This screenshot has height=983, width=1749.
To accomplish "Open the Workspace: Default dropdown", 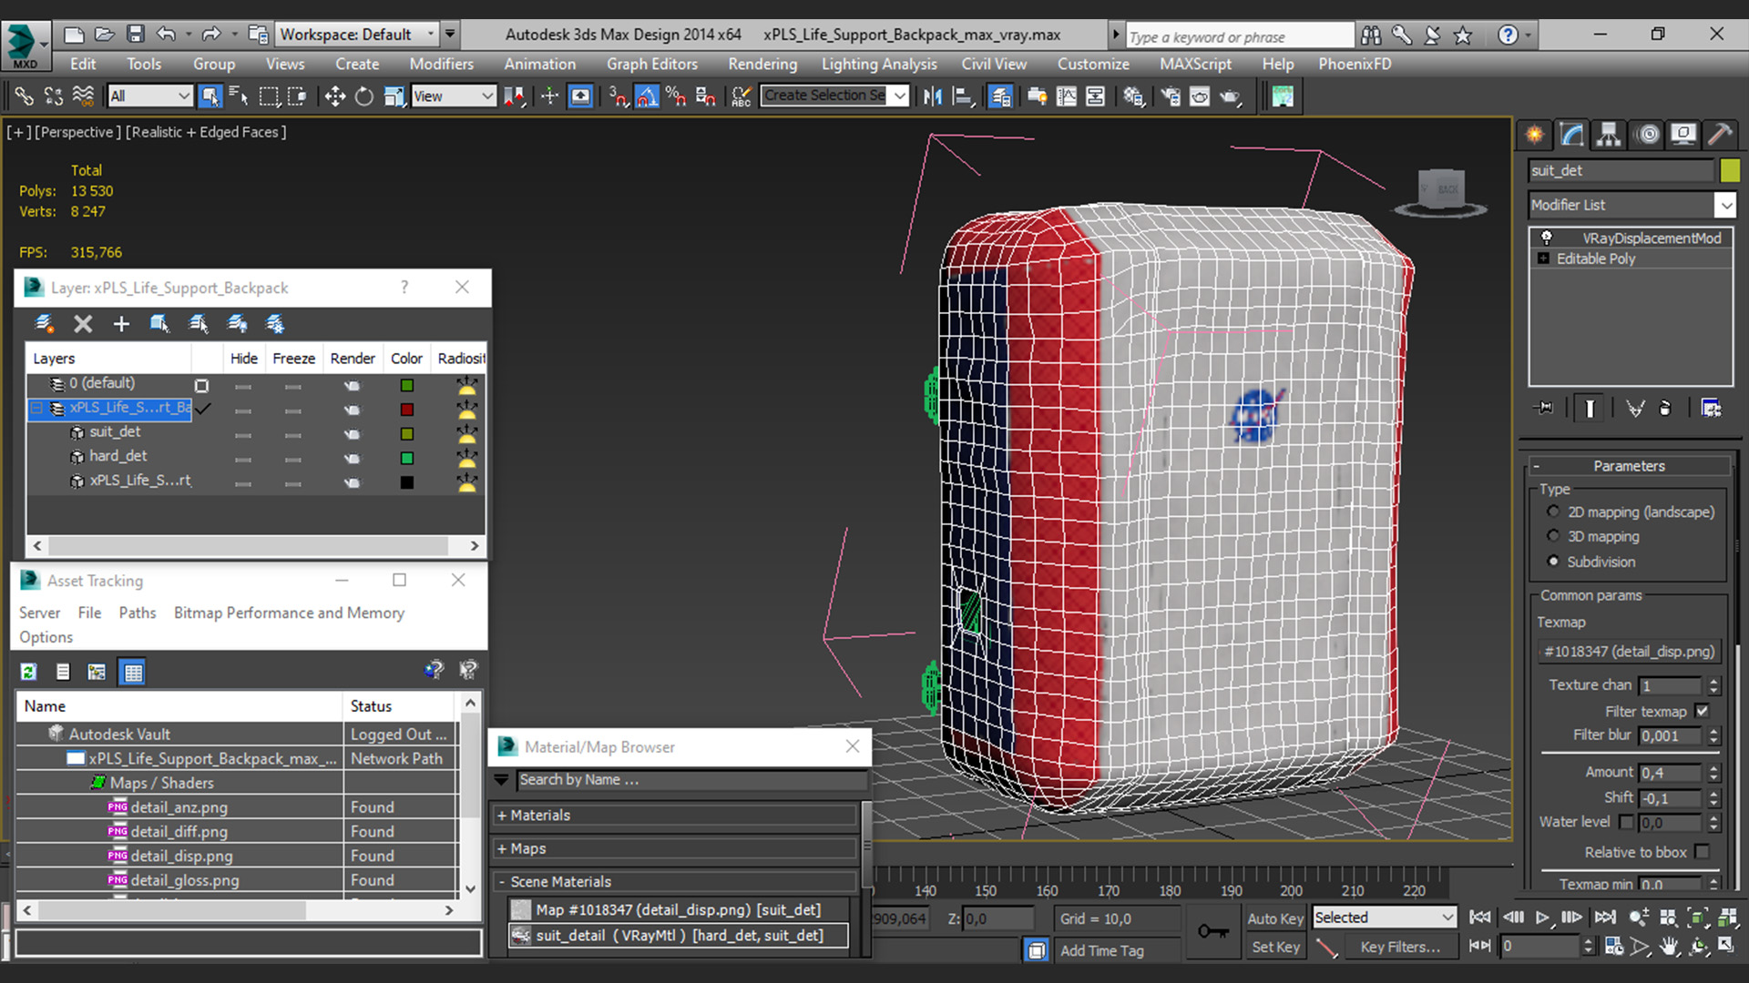I will 357,35.
